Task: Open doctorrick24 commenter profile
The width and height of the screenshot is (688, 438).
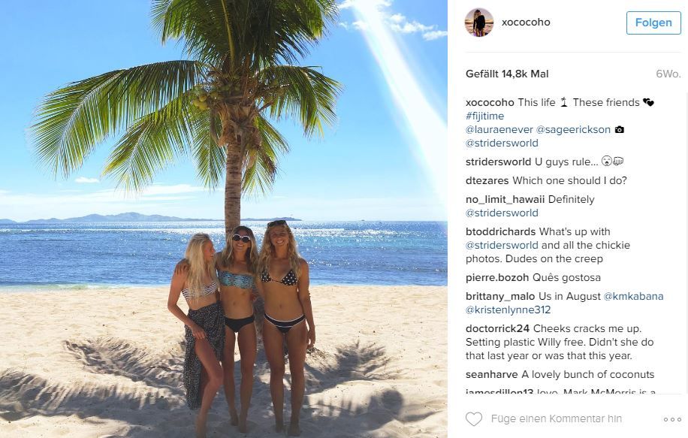Action: coord(497,329)
